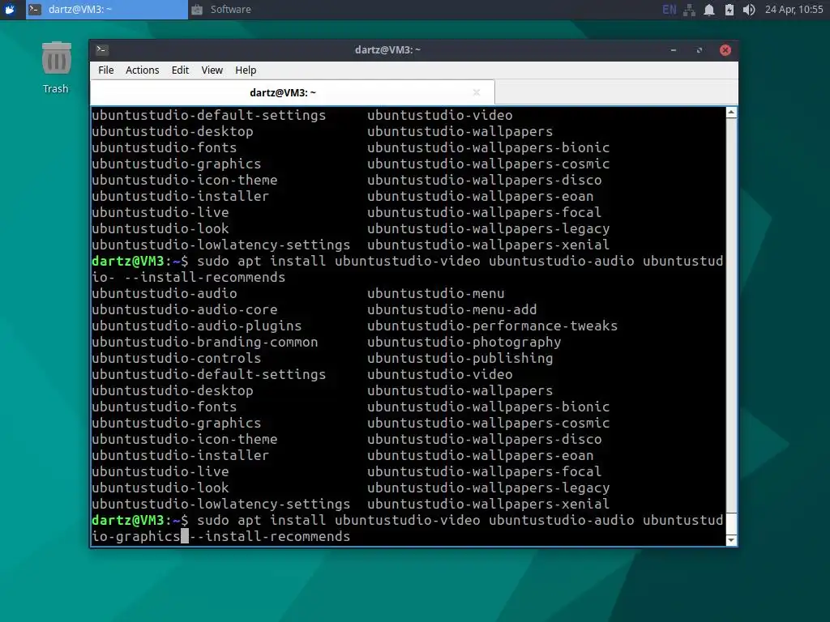This screenshot has height=622, width=830.
Task: Click window title dartz@VM3: ~ in titlebar
Action: (x=387, y=49)
